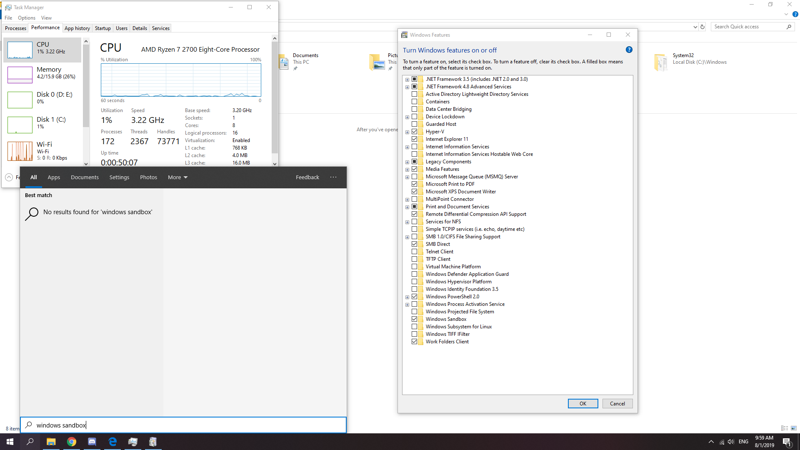800x450 pixels.
Task: Select Memory in Task Manager sidebar
Action: (x=42, y=75)
